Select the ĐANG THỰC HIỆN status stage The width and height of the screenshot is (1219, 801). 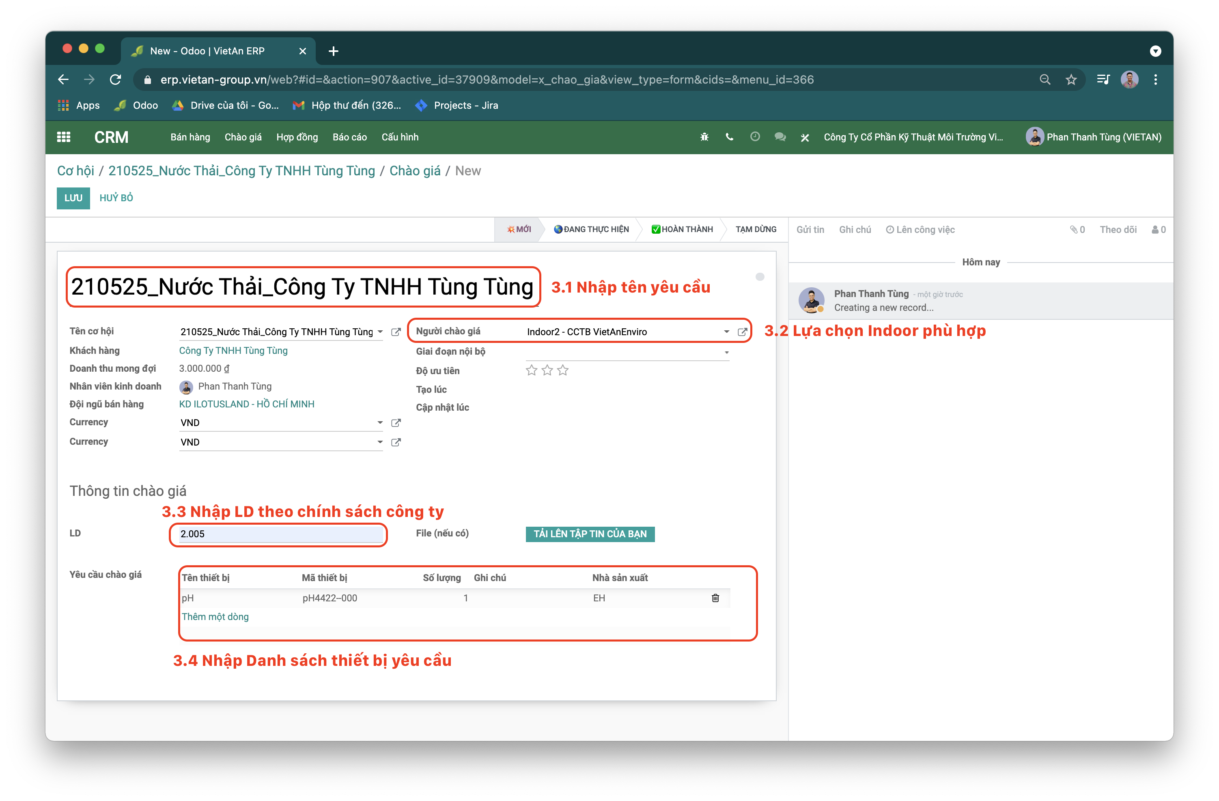592,229
